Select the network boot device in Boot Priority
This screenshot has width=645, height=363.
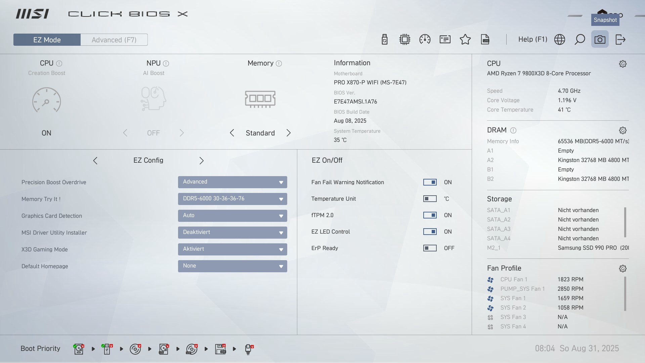pos(249,349)
